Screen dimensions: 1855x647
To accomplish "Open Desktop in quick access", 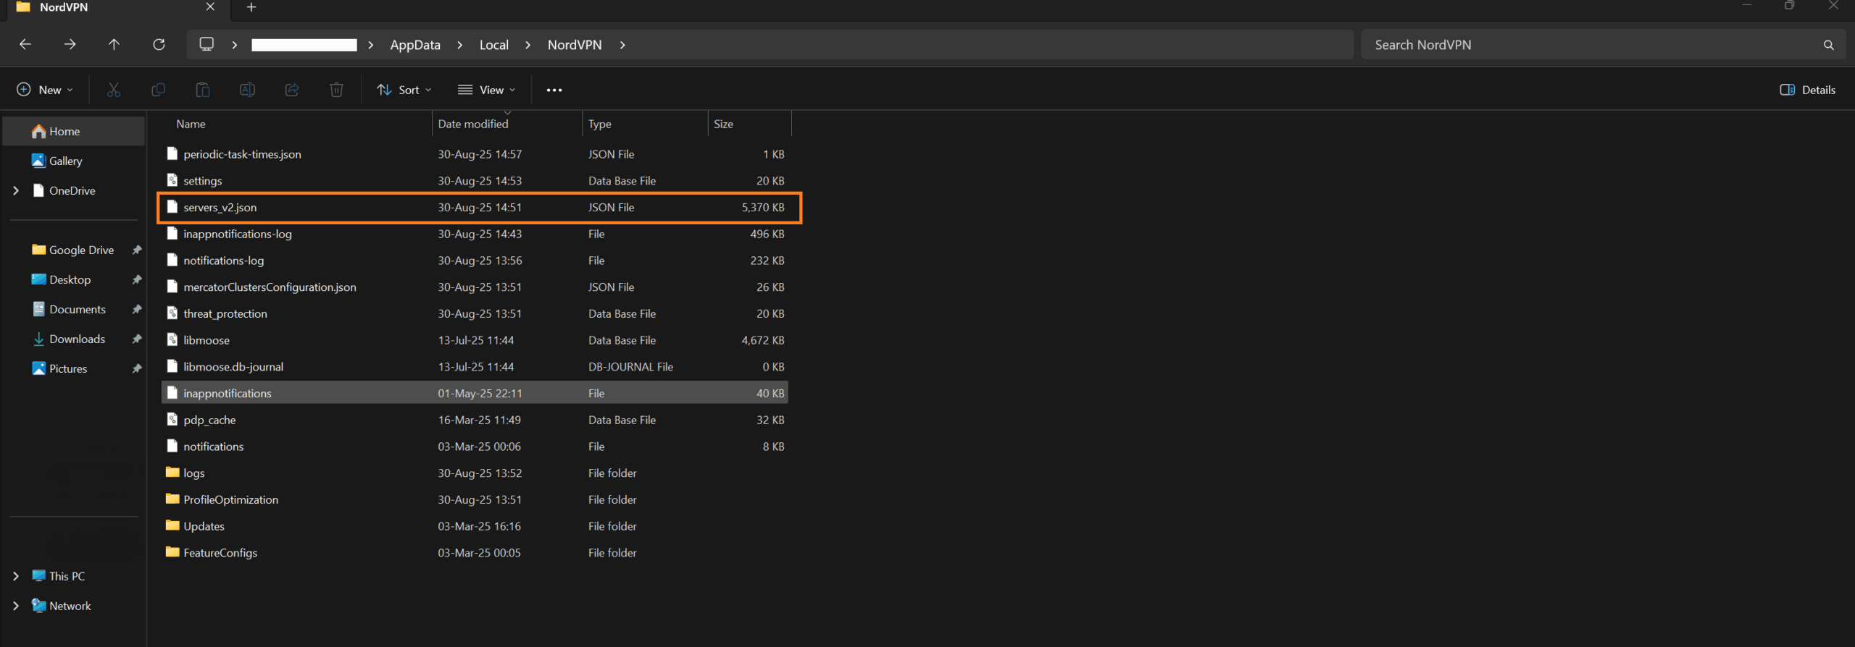I will pyautogui.click(x=70, y=279).
